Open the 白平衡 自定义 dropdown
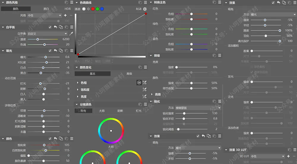This screenshot has width=297, height=164. click(47, 34)
